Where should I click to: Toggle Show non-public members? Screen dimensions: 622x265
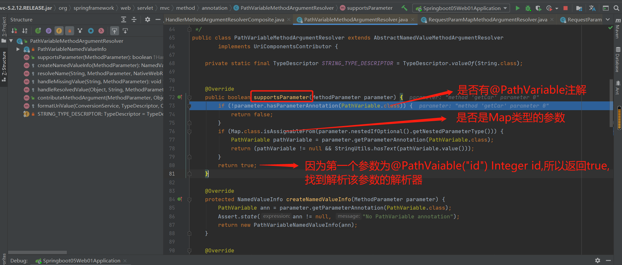click(x=69, y=31)
